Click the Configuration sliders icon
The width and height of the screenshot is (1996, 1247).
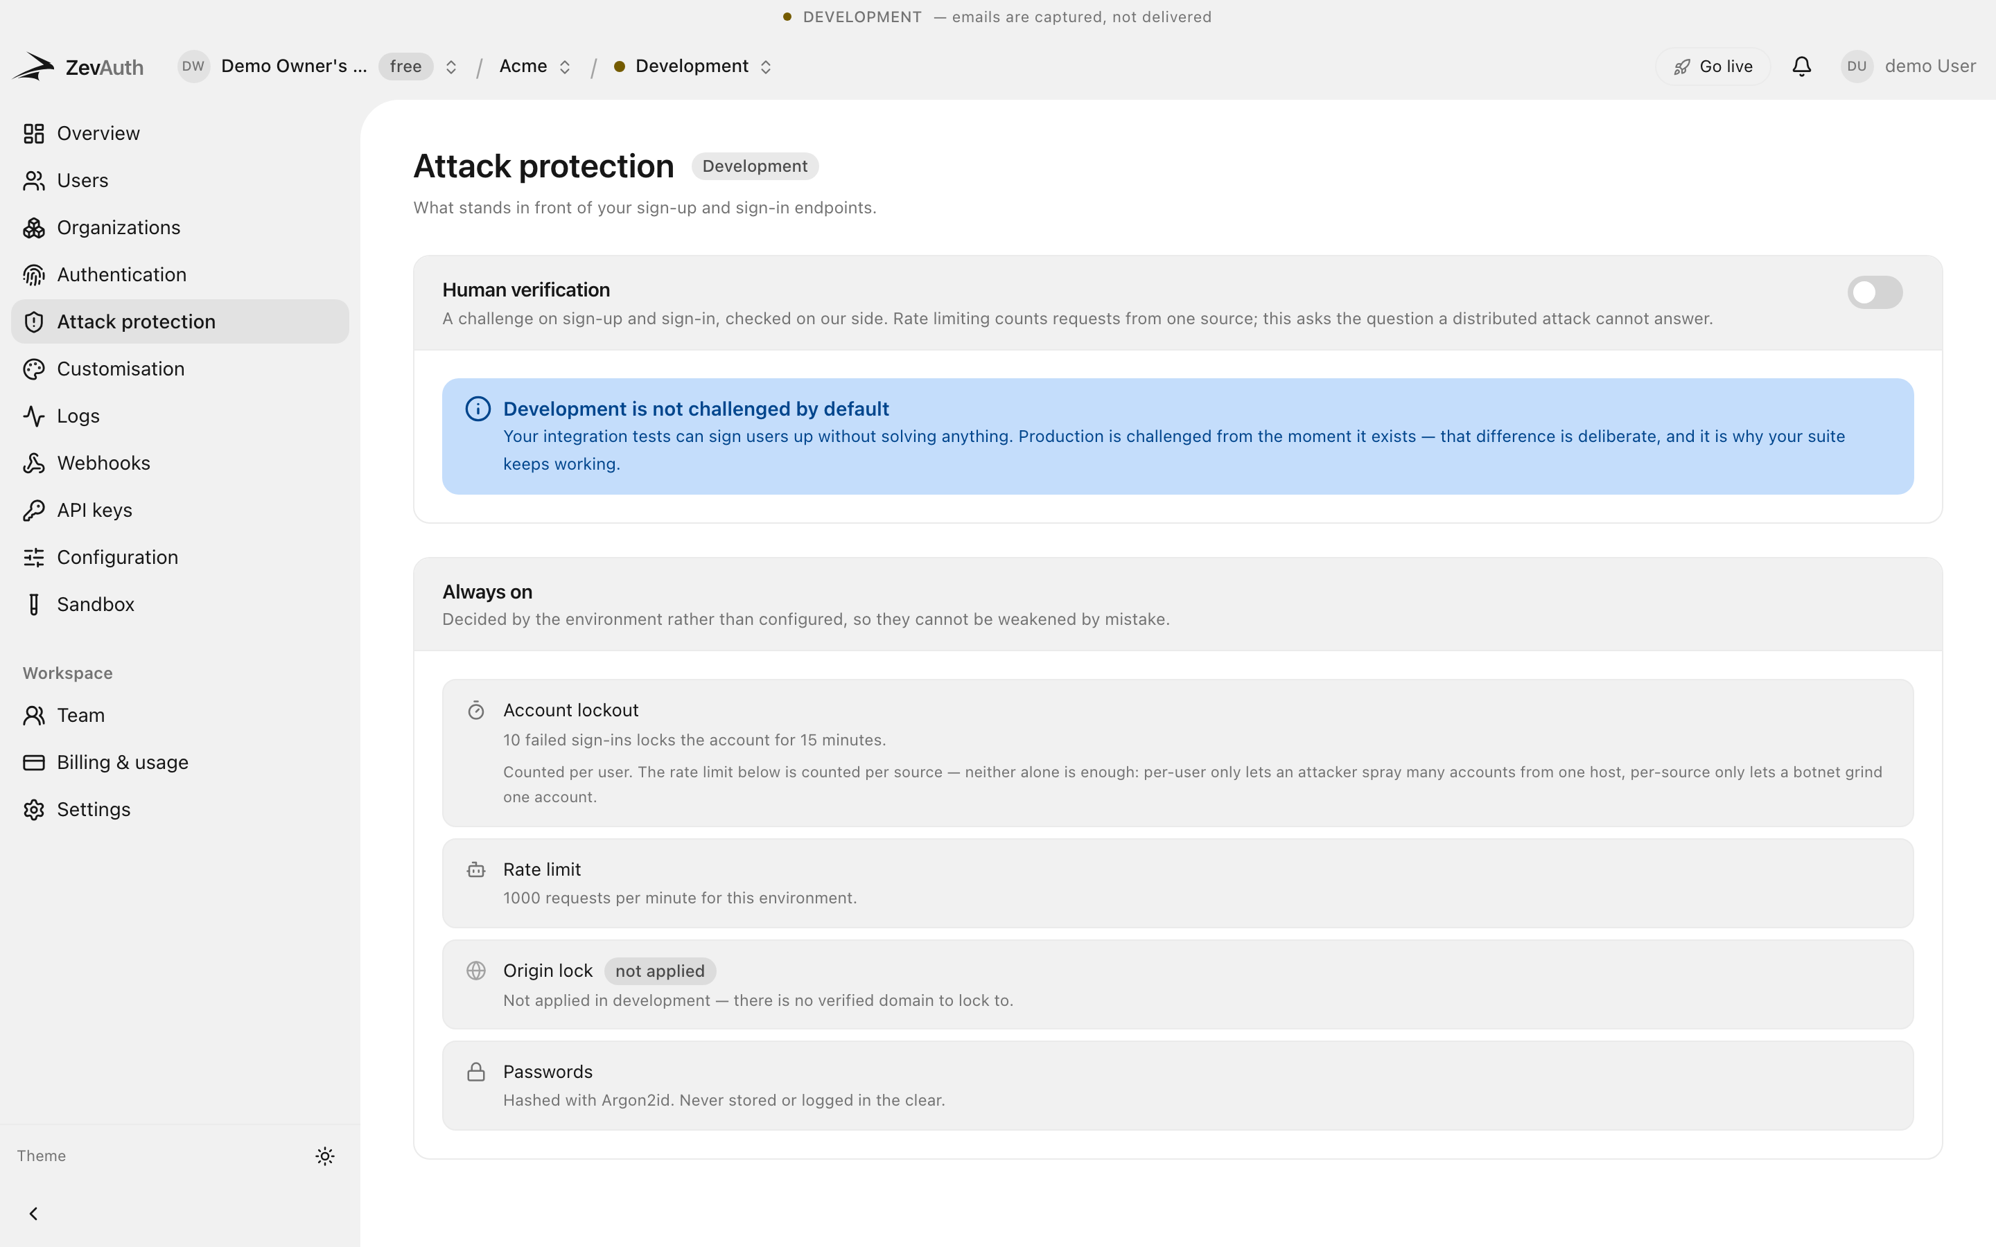[x=34, y=558]
